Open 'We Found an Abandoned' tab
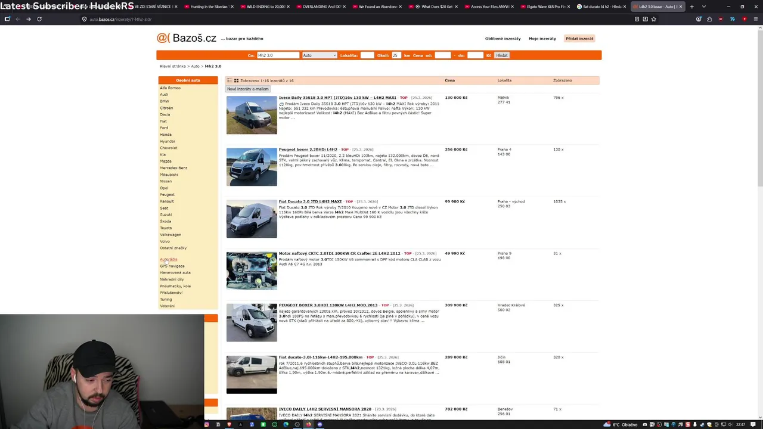 coord(377,7)
